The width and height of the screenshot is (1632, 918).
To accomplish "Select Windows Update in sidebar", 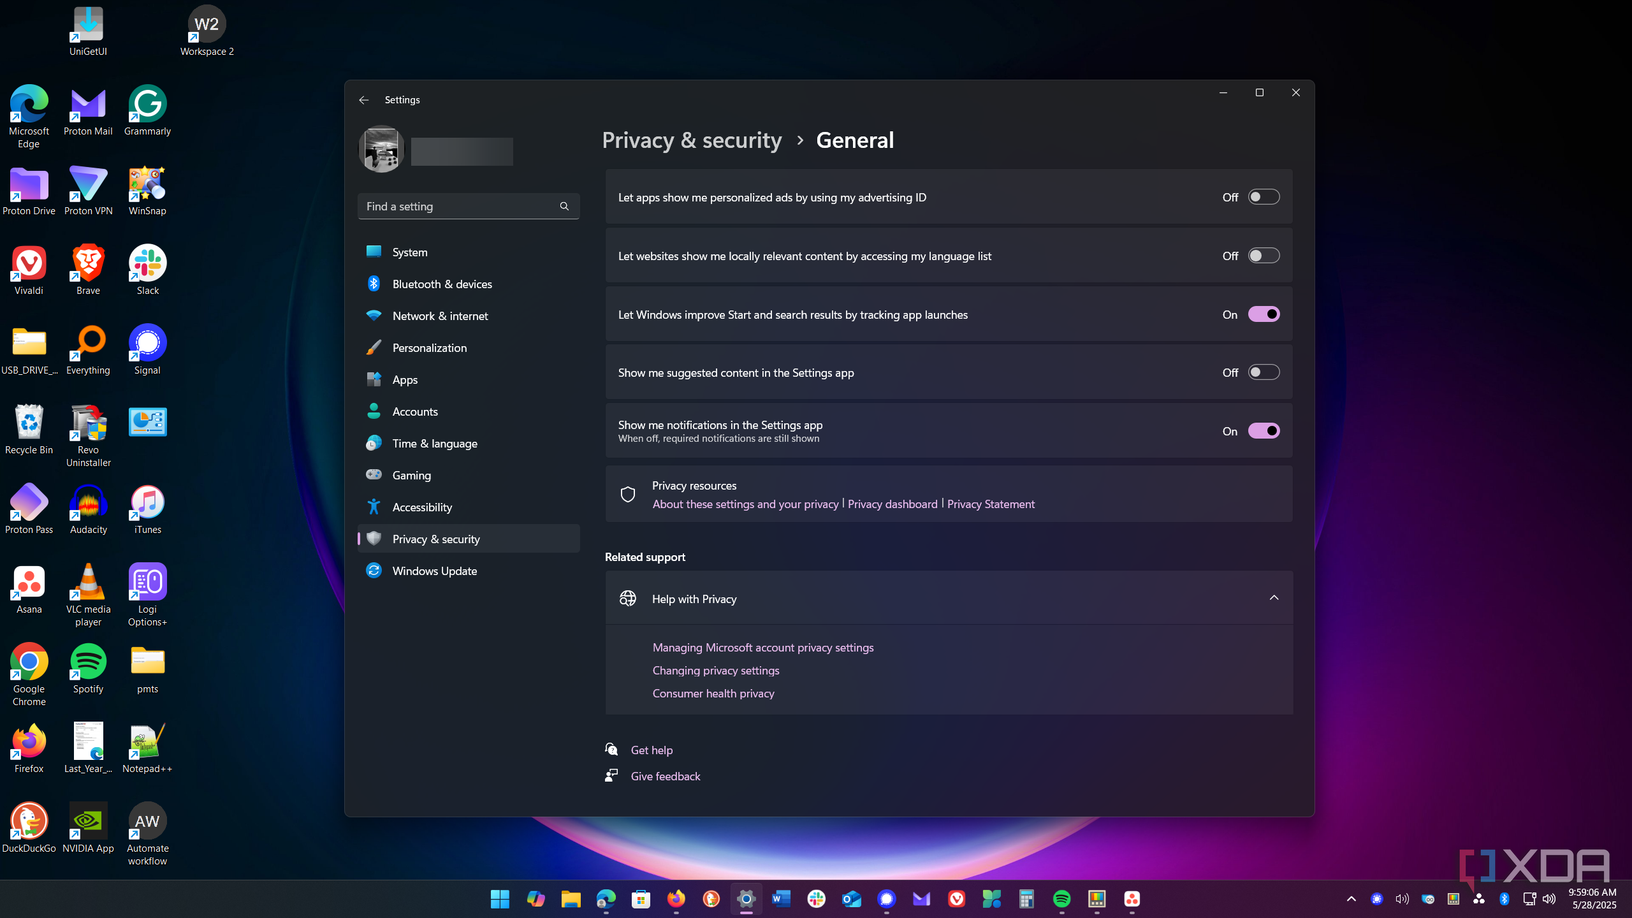I will (x=434, y=571).
